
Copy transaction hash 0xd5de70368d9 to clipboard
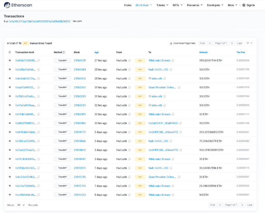(x=39, y=60)
